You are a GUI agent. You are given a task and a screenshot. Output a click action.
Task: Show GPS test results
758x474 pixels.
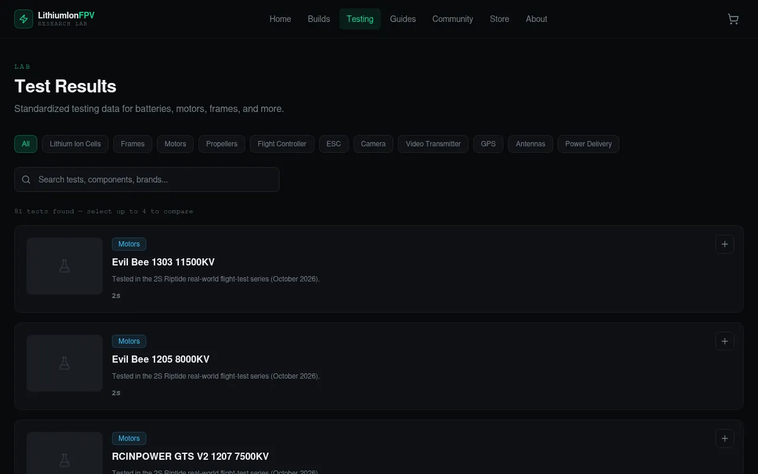(488, 144)
